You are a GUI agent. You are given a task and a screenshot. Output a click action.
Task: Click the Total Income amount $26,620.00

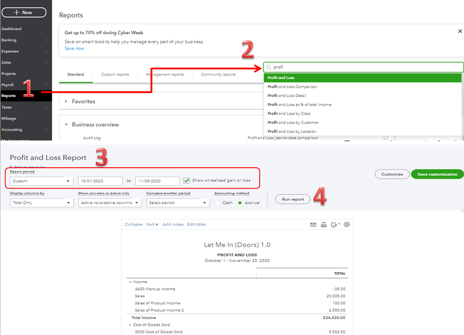(x=334, y=318)
